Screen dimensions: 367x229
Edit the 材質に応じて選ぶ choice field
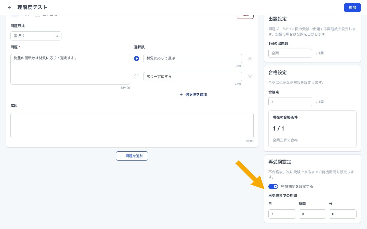pyautogui.click(x=193, y=59)
